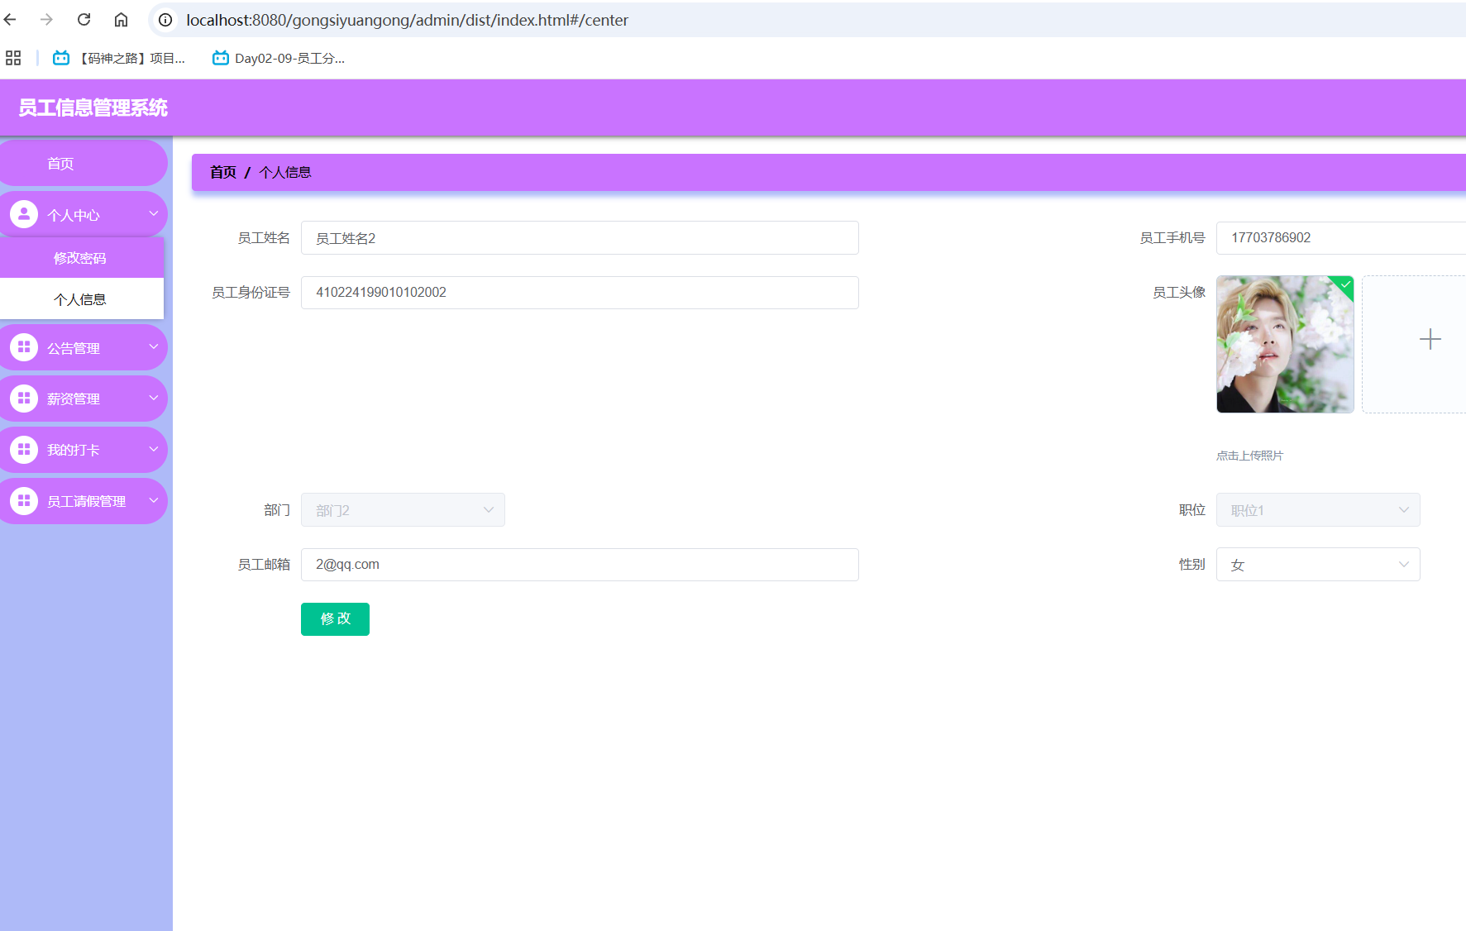Click the 员工邮箱 input field
Image resolution: width=1466 pixels, height=931 pixels.
[580, 565]
